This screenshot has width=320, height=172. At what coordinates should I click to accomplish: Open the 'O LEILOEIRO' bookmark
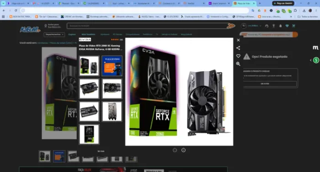[171, 17]
